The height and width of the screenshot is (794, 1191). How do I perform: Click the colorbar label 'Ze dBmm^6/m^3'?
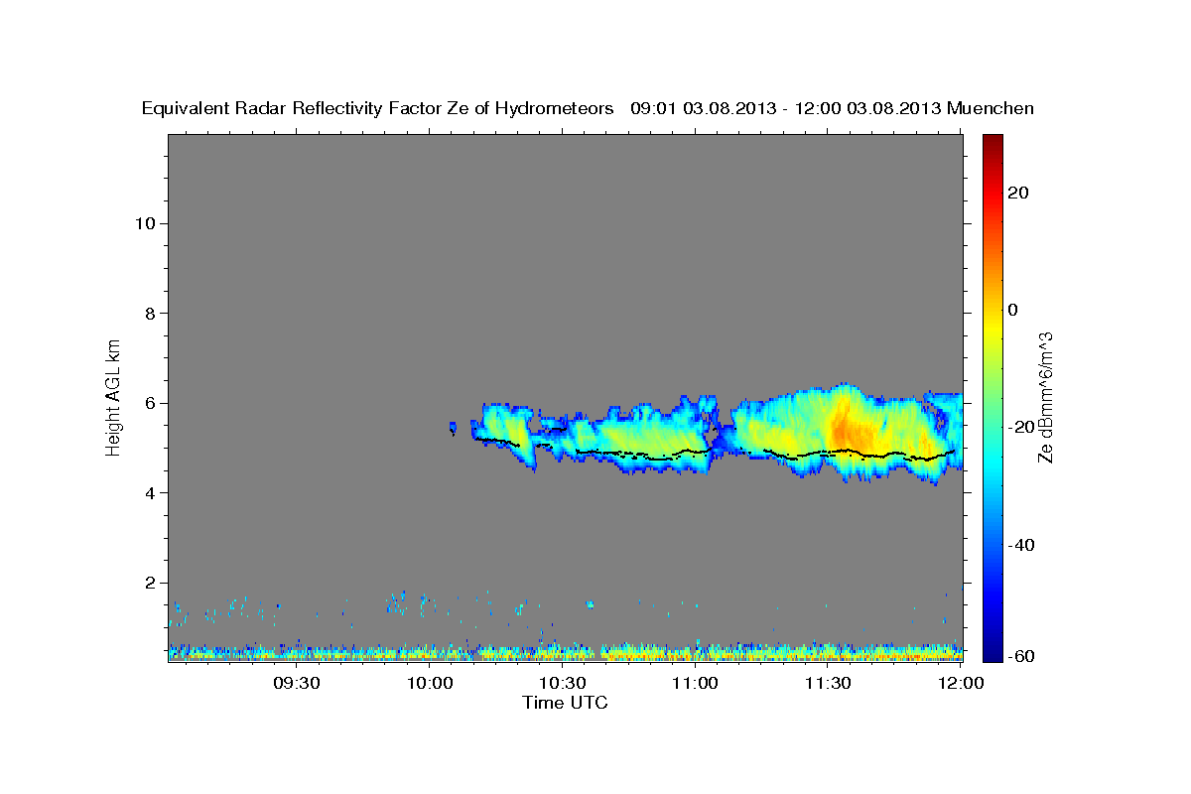coord(1045,396)
